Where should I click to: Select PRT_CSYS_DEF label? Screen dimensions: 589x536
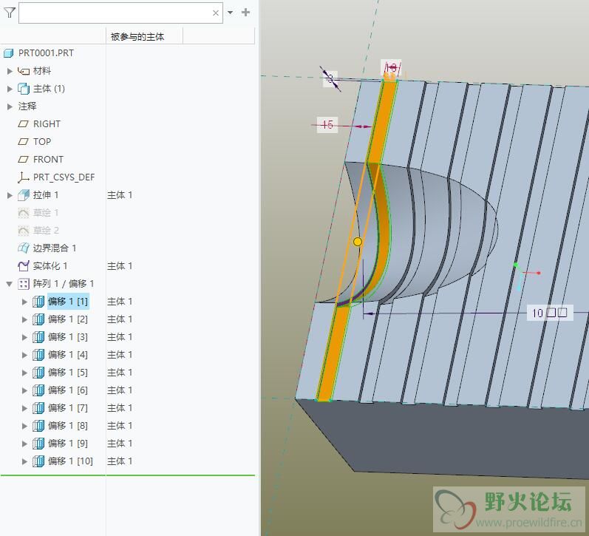pyautogui.click(x=64, y=177)
